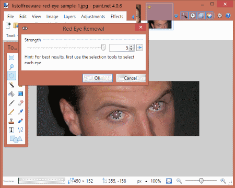Image resolution: width=235 pixels, height=188 pixels.
Task: Toggle the History window clock button
Action: click(x=193, y=16)
